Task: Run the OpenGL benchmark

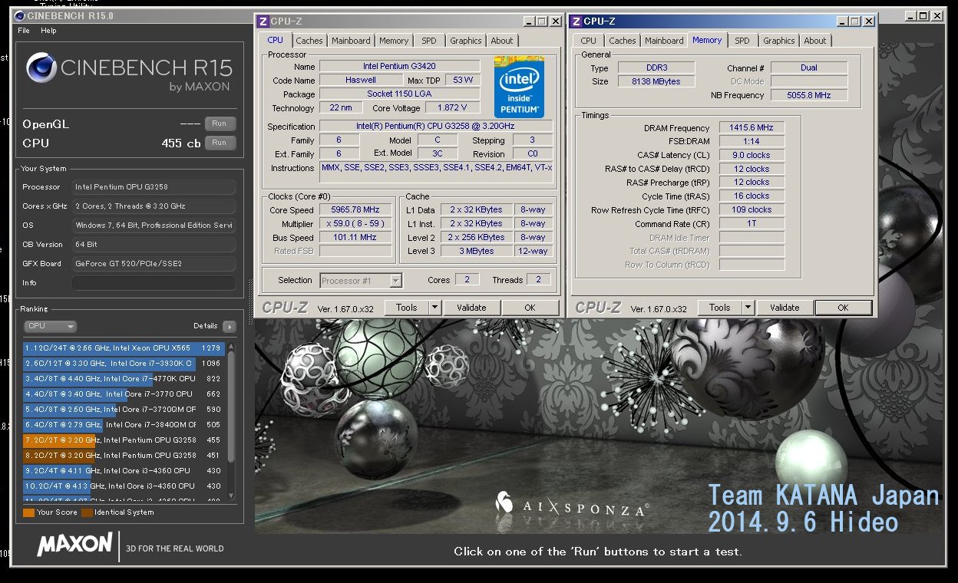Action: [220, 124]
